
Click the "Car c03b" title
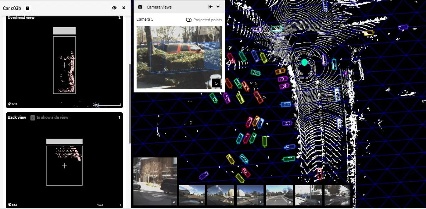[x=12, y=8]
